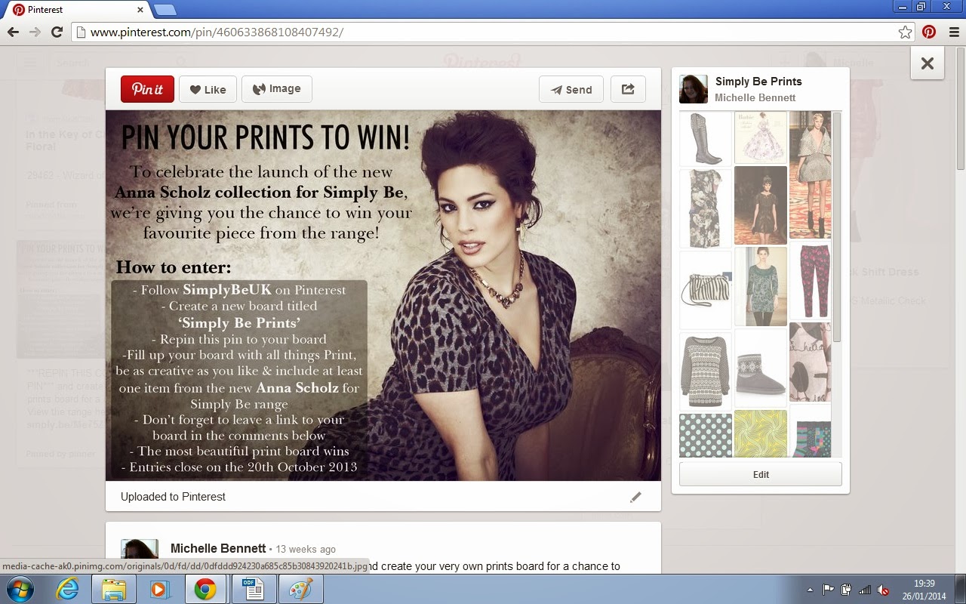The image size is (966, 604).
Task: Click the Uploaded to Pinterest text
Action: point(173,497)
